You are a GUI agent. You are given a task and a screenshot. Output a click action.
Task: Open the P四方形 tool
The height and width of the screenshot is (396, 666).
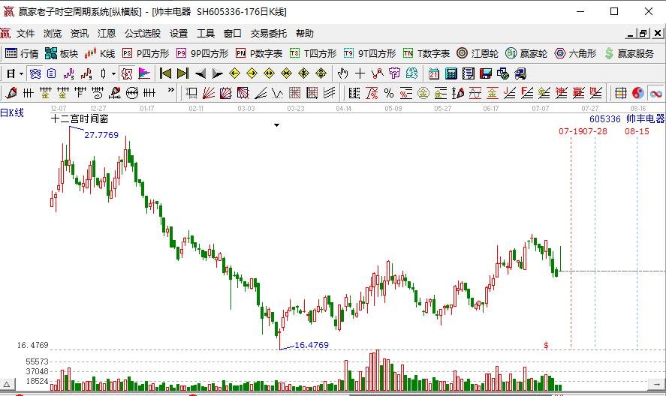coord(146,53)
